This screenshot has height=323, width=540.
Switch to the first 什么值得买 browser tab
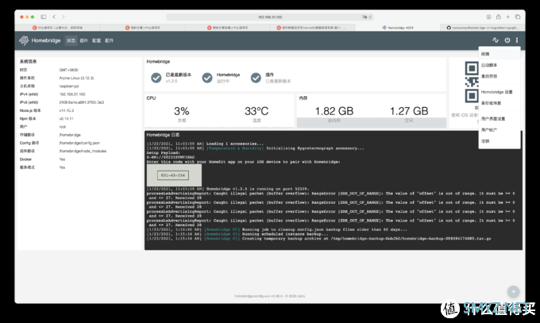click(x=57, y=28)
